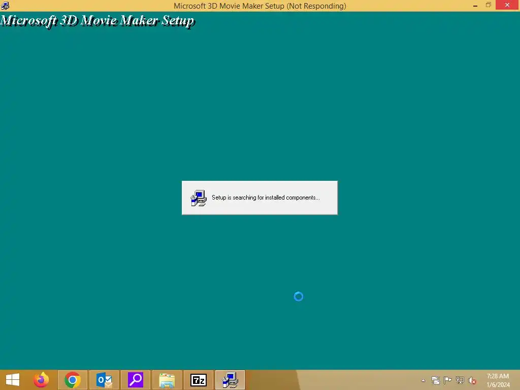
Task: Open the network status tray icon
Action: (x=460, y=380)
